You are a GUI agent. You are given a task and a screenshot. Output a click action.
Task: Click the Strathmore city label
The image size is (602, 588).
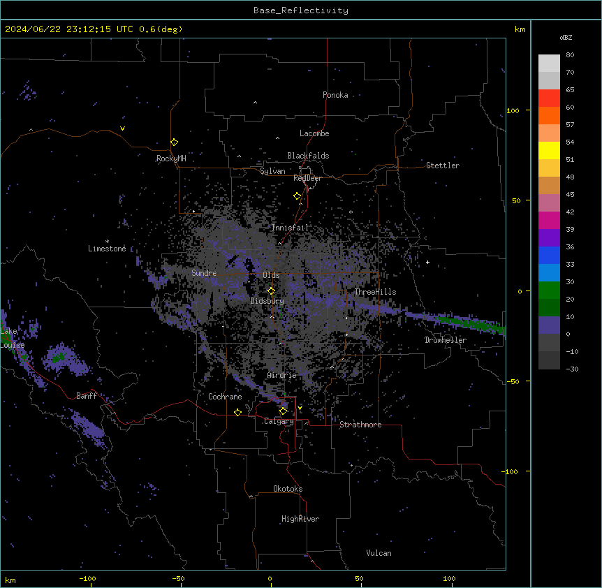(x=360, y=425)
